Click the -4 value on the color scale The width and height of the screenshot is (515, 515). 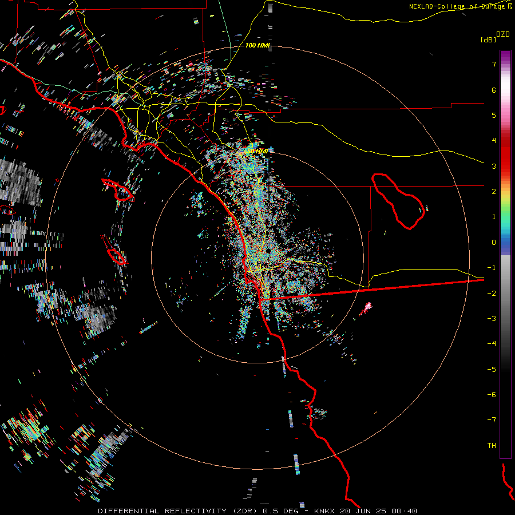[x=492, y=344]
